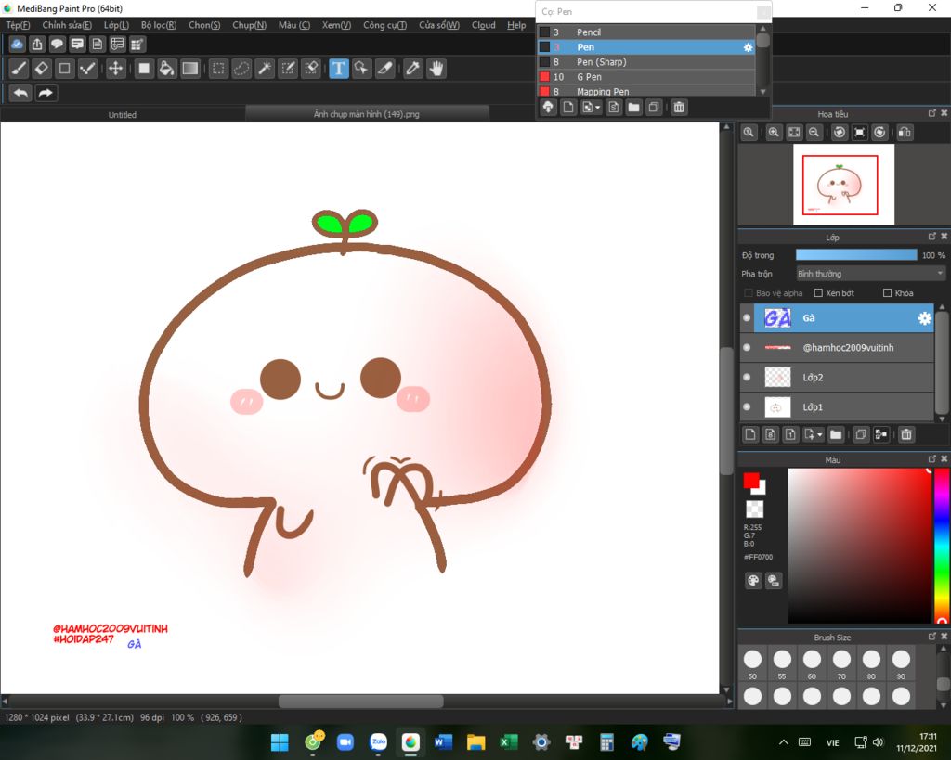
Task: Open the color palette icon in Màu panel
Action: [x=752, y=581]
